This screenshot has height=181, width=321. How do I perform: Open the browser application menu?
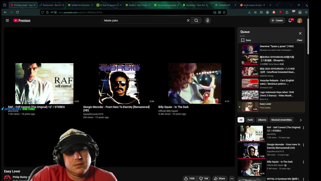306,12
